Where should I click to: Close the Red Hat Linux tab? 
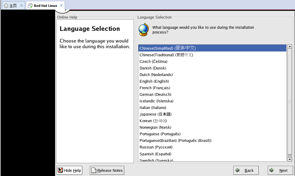pos(61,5)
